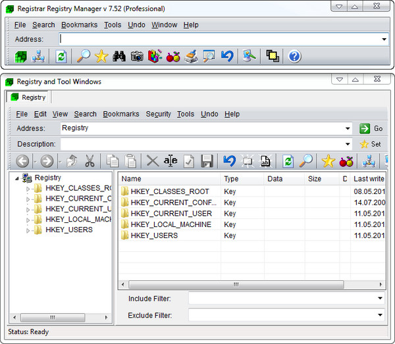Image resolution: width=395 pixels, height=344 pixels.
Task: Open the Description dropdown arrow
Action: tap(348, 144)
